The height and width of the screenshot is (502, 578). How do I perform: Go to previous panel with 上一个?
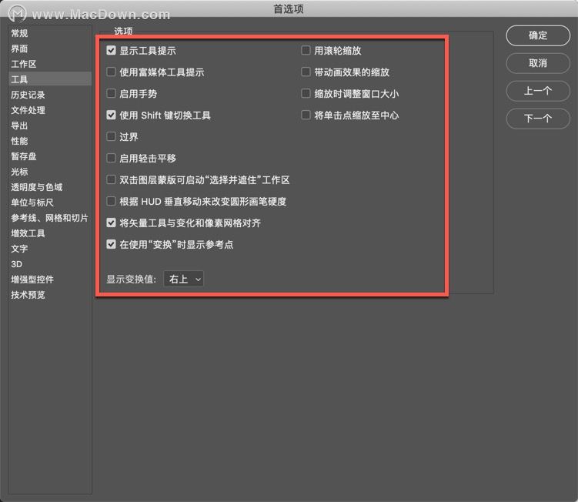pos(538,91)
